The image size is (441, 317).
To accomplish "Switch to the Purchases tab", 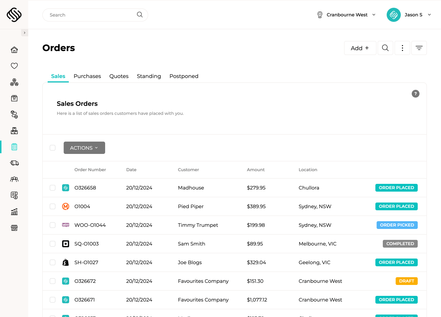I will (87, 76).
